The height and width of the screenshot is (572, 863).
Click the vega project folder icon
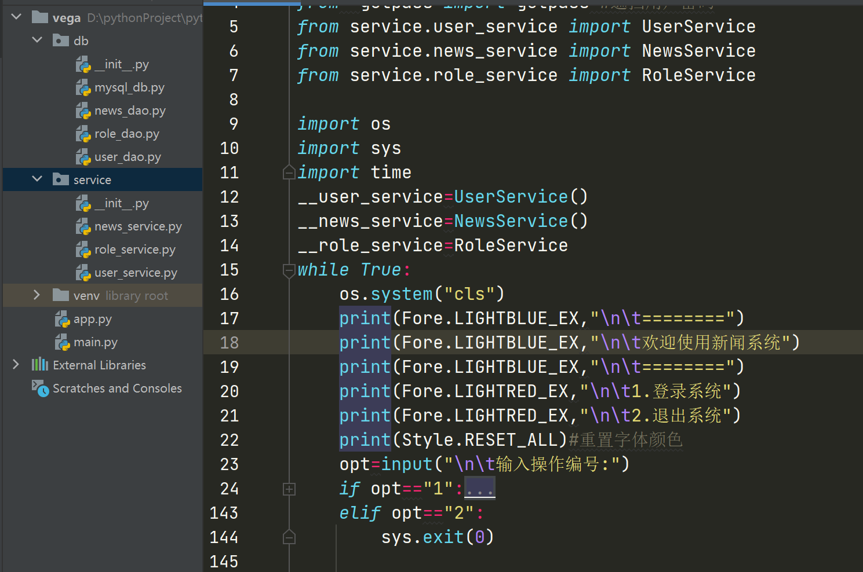[40, 17]
